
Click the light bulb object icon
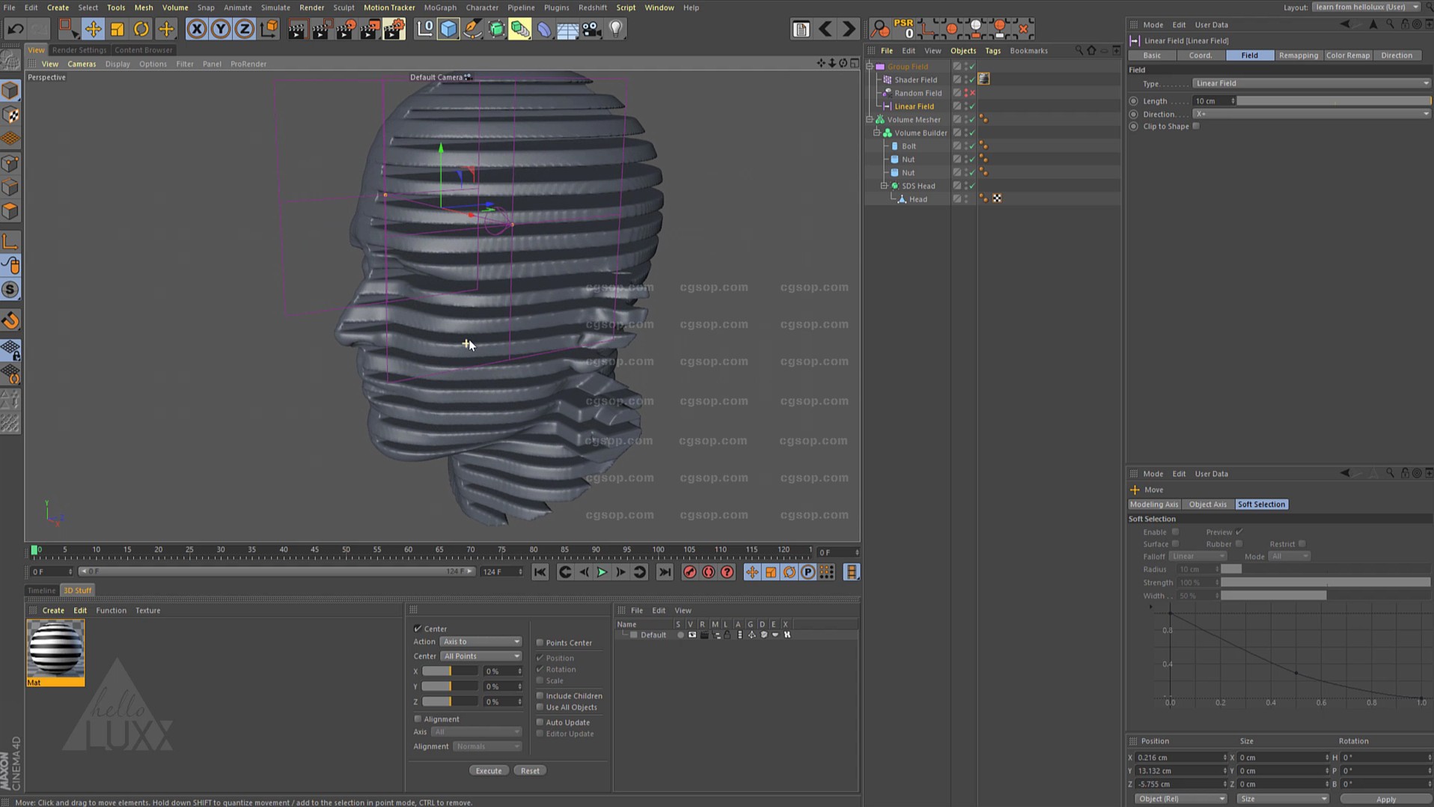(x=616, y=29)
